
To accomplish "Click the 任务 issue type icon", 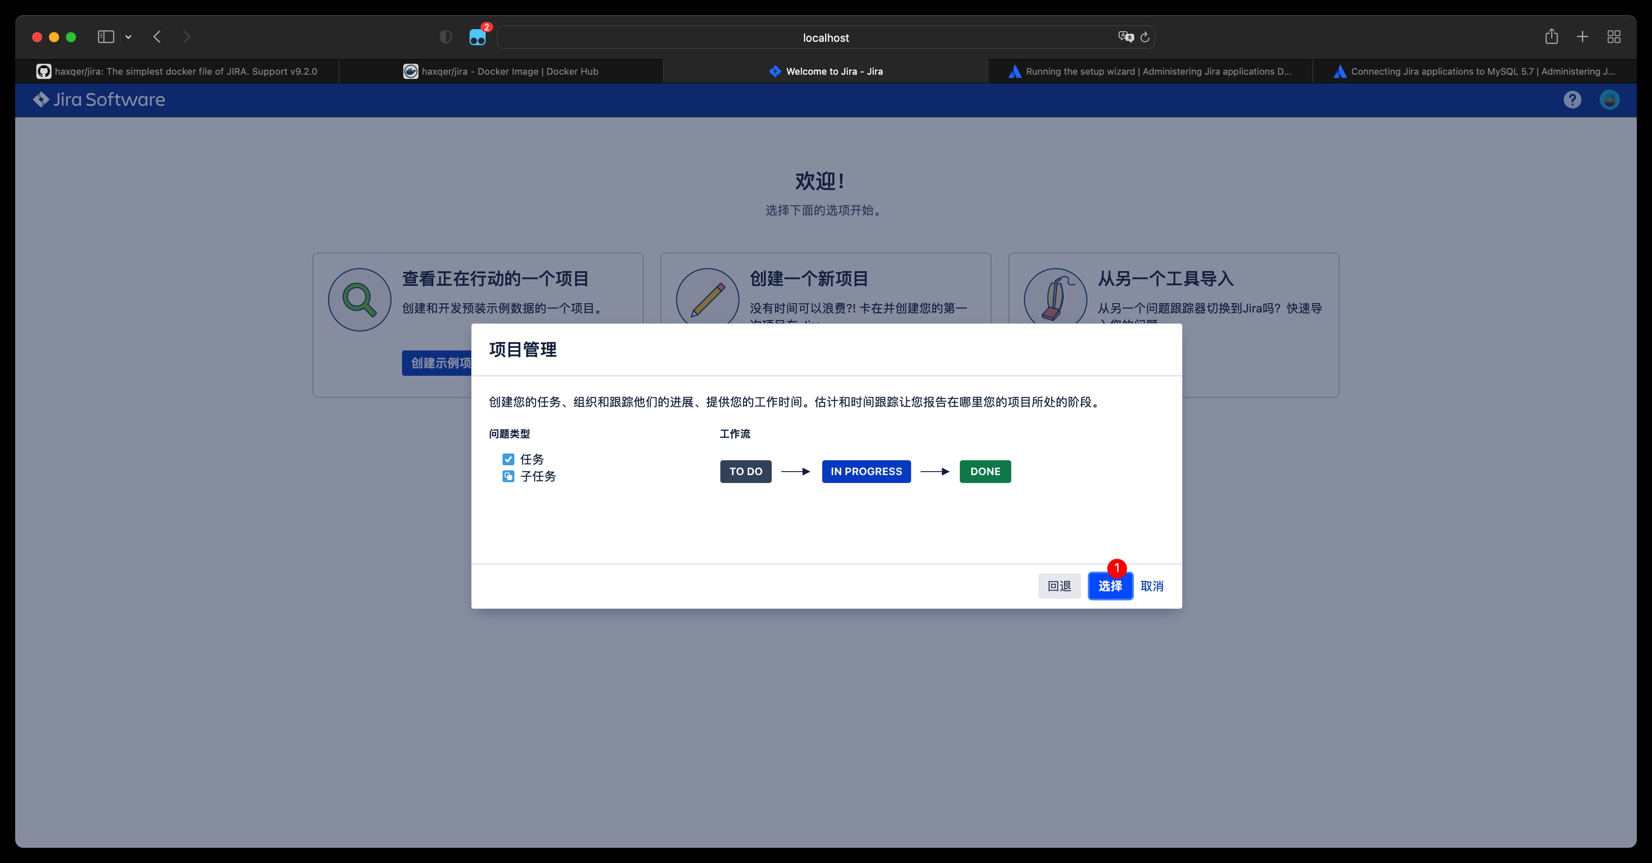I will coord(508,459).
